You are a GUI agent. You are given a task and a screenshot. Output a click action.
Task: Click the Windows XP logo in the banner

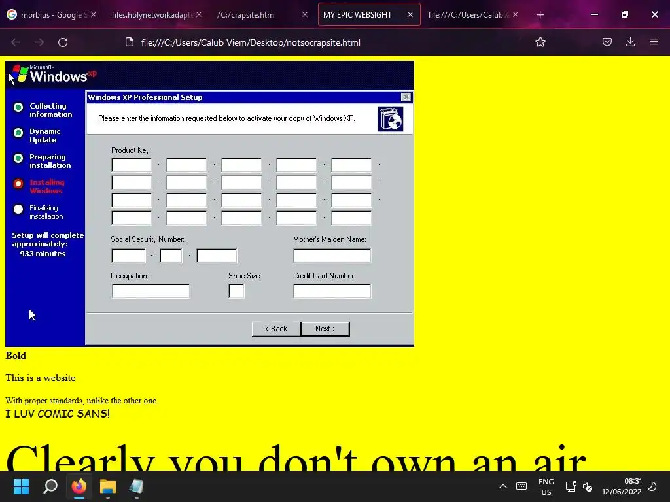54,75
